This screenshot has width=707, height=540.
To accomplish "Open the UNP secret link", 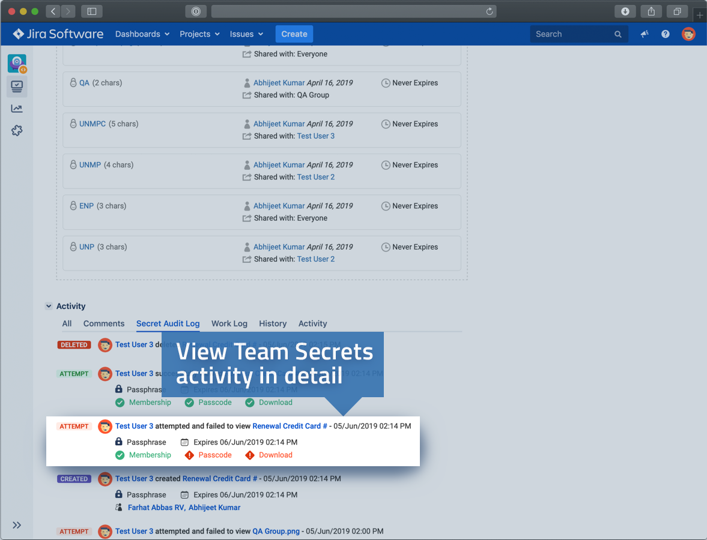I will click(86, 247).
